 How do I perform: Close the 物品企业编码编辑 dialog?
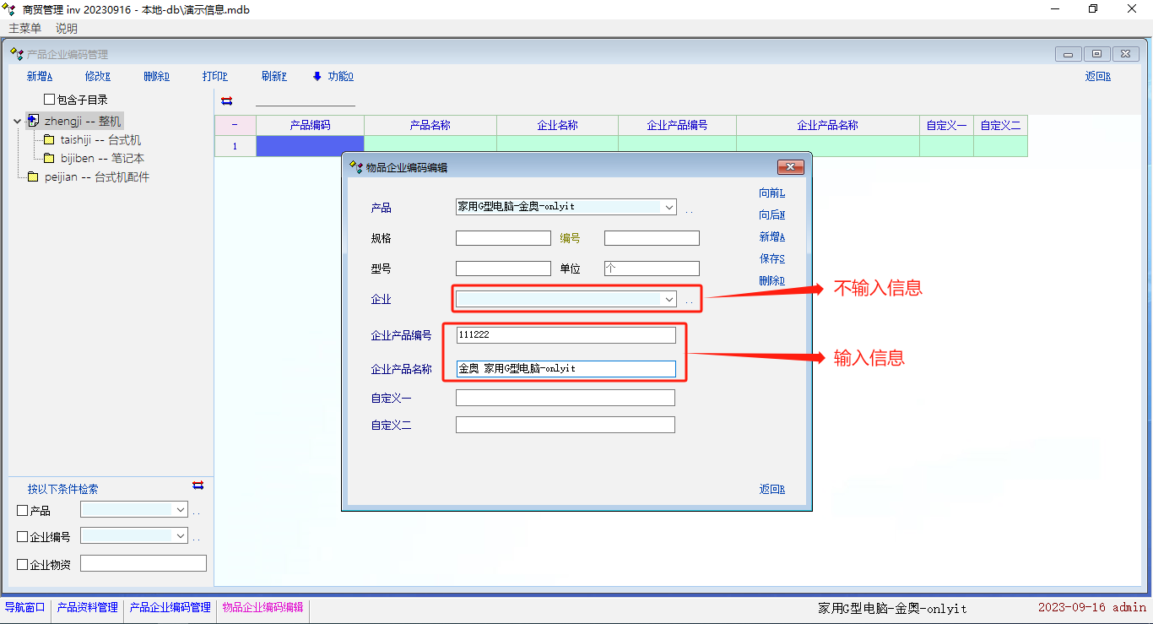coord(789,167)
